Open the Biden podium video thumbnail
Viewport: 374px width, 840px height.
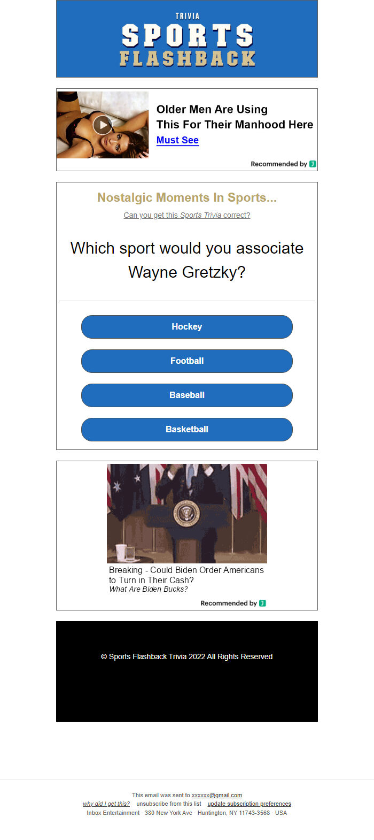click(186, 513)
